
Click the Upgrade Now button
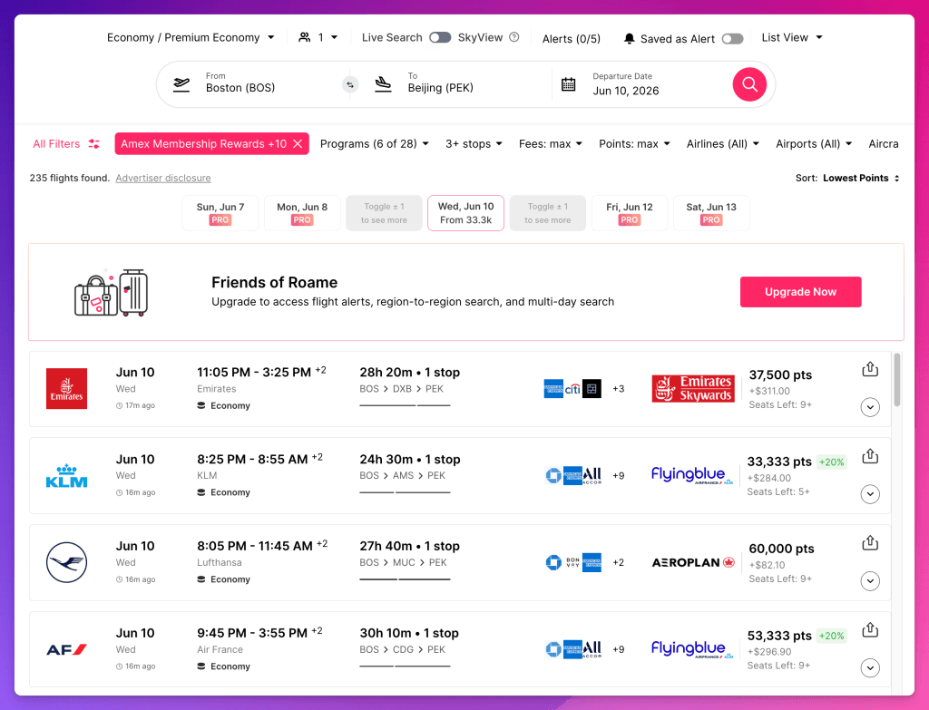pos(800,292)
